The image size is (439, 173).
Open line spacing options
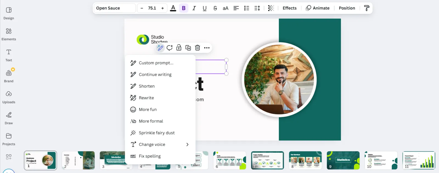point(257,8)
